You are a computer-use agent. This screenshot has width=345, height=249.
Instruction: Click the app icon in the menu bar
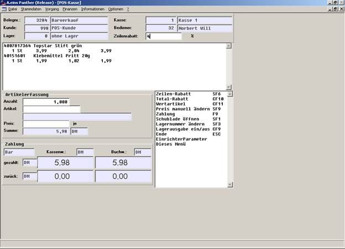pyautogui.click(x=4, y=9)
